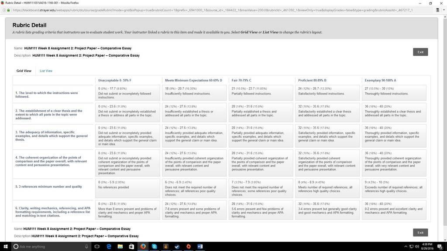Click the Proficient 80-89% B column header

312,81
